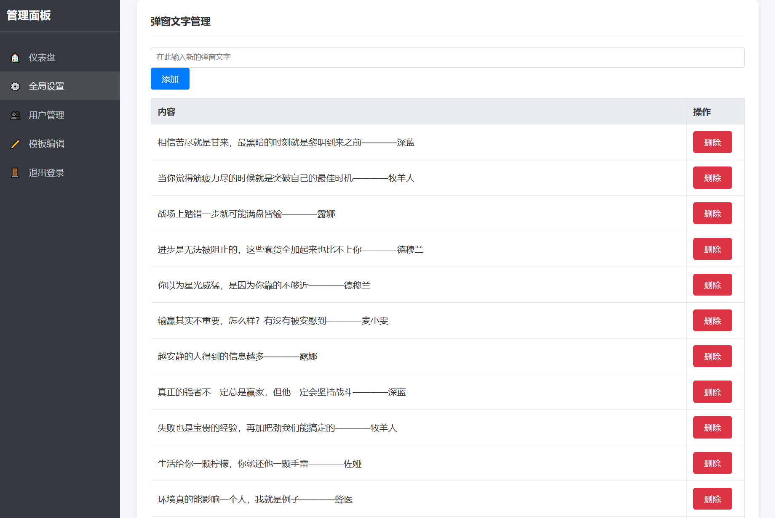Click the dashboard home icon in sidebar
The height and width of the screenshot is (518, 775).
[15, 57]
